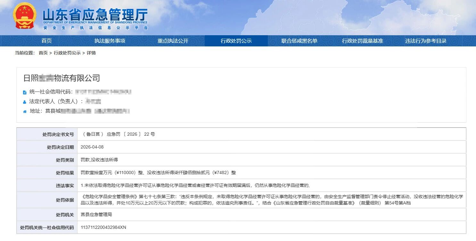This screenshot has width=476, height=241.
Task: Click the house icon beside 地址
Action: coord(25,111)
